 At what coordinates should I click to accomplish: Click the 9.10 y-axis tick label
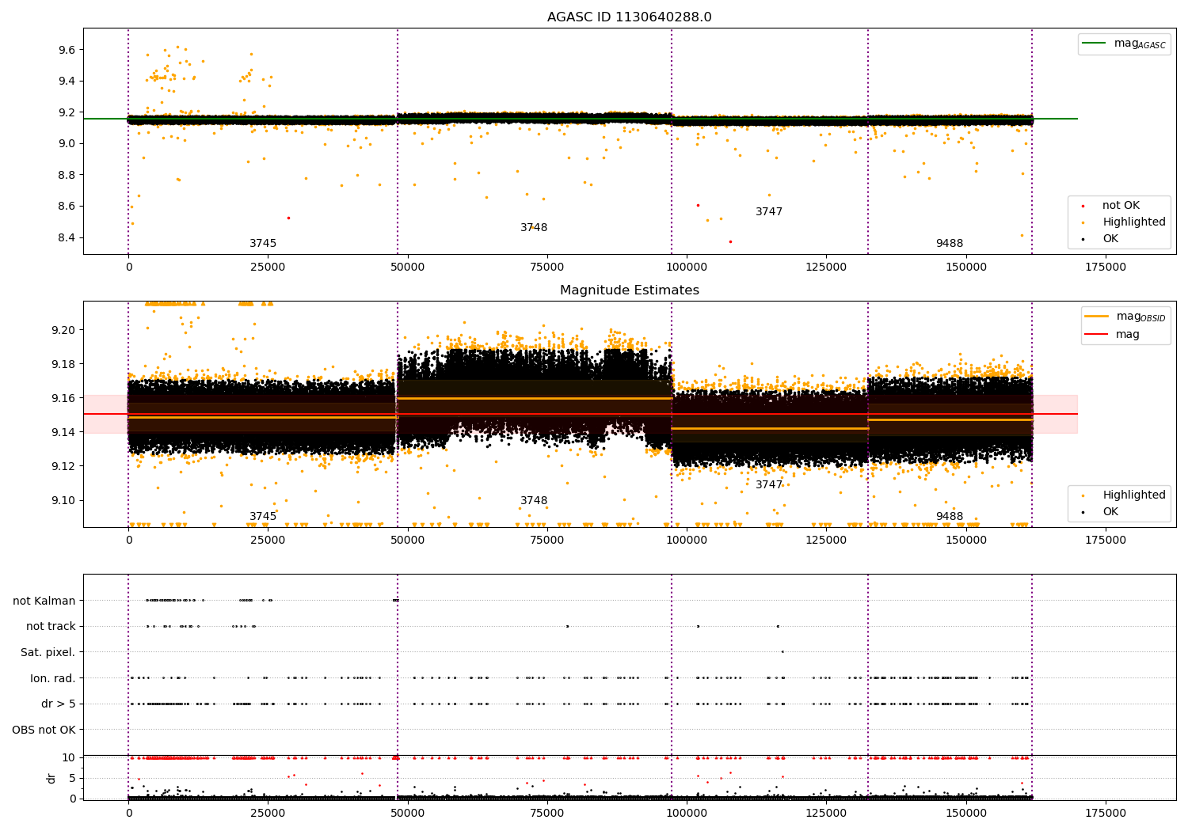coord(64,500)
